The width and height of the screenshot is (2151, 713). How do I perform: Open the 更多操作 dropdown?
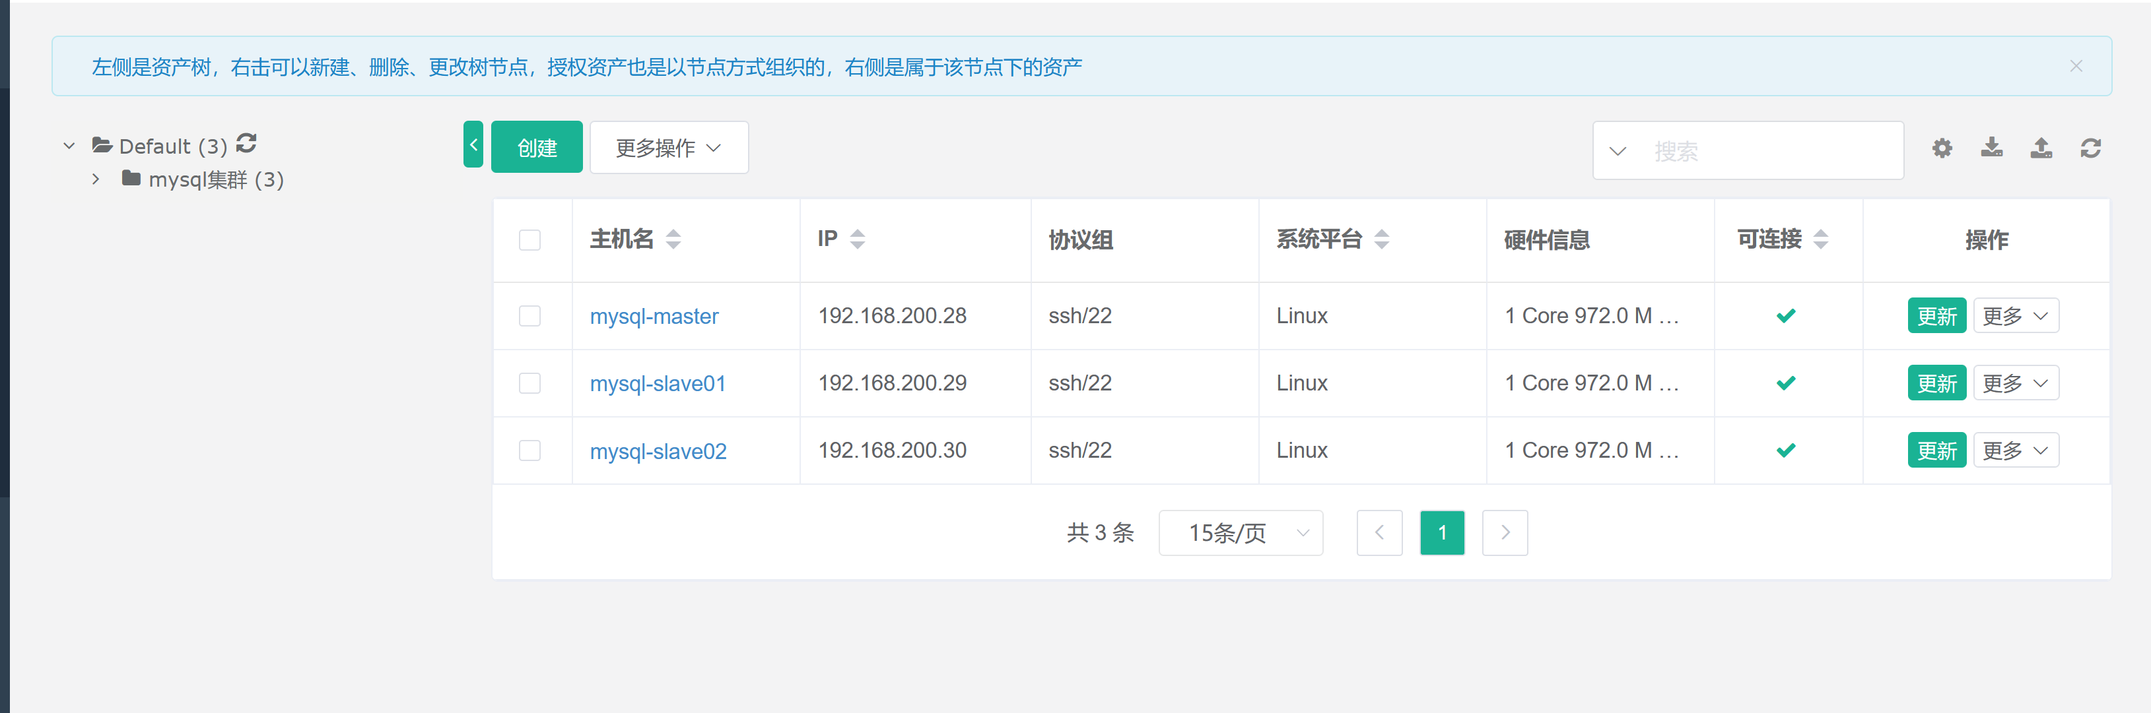(668, 148)
